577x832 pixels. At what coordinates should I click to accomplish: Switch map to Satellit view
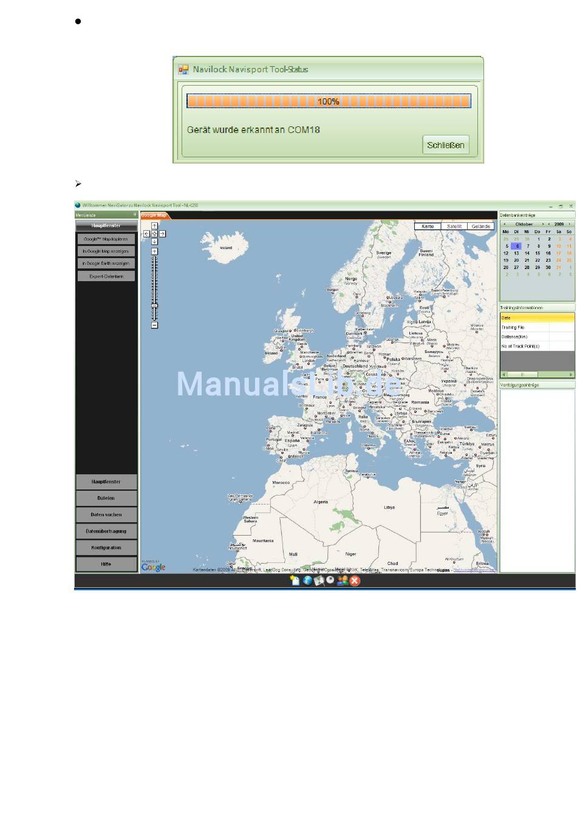454,226
